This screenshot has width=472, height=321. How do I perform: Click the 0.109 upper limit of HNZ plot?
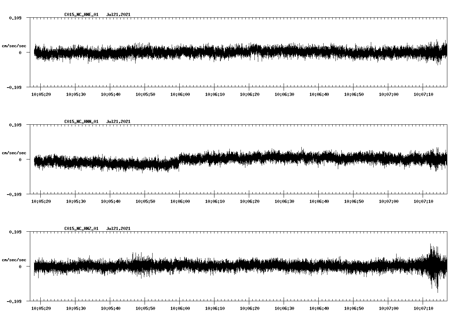pyautogui.click(x=15, y=232)
